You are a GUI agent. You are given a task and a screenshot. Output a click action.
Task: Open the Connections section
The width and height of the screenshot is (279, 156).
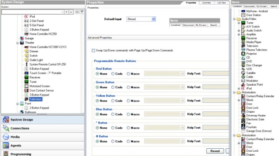pyautogui.click(x=42, y=128)
